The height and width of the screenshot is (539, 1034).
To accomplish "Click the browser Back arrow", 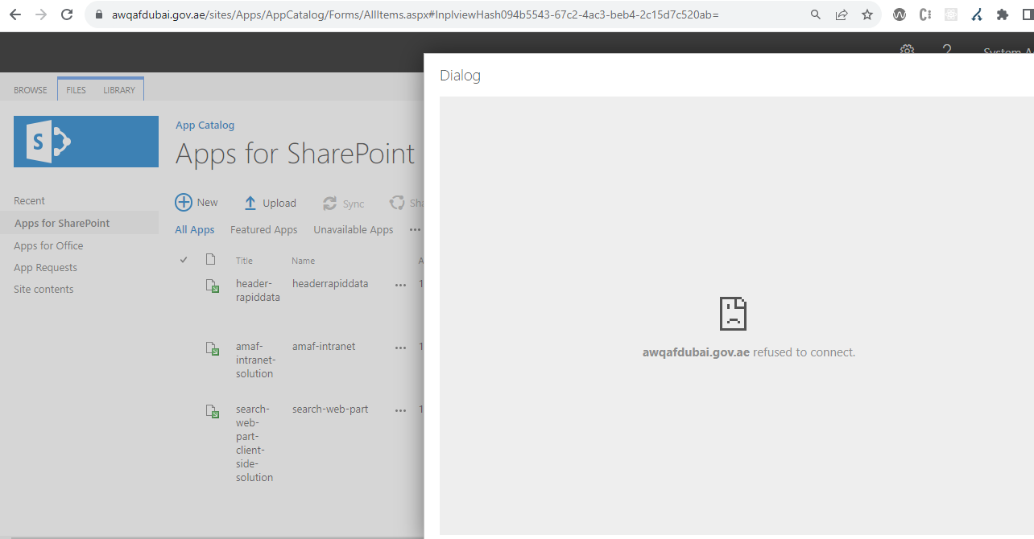I will pos(15,14).
